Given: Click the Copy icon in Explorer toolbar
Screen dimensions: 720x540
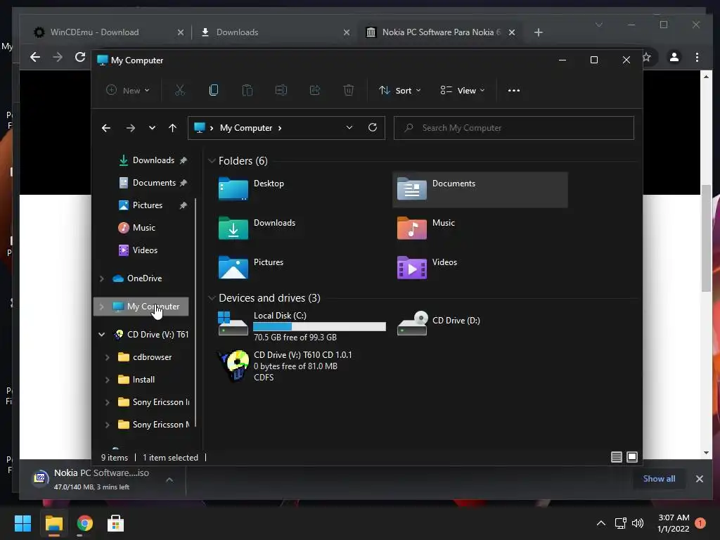Looking at the screenshot, I should click(x=214, y=91).
